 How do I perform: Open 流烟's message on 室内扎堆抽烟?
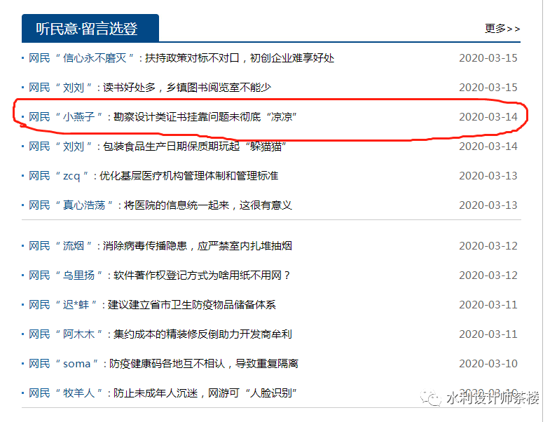click(x=160, y=246)
